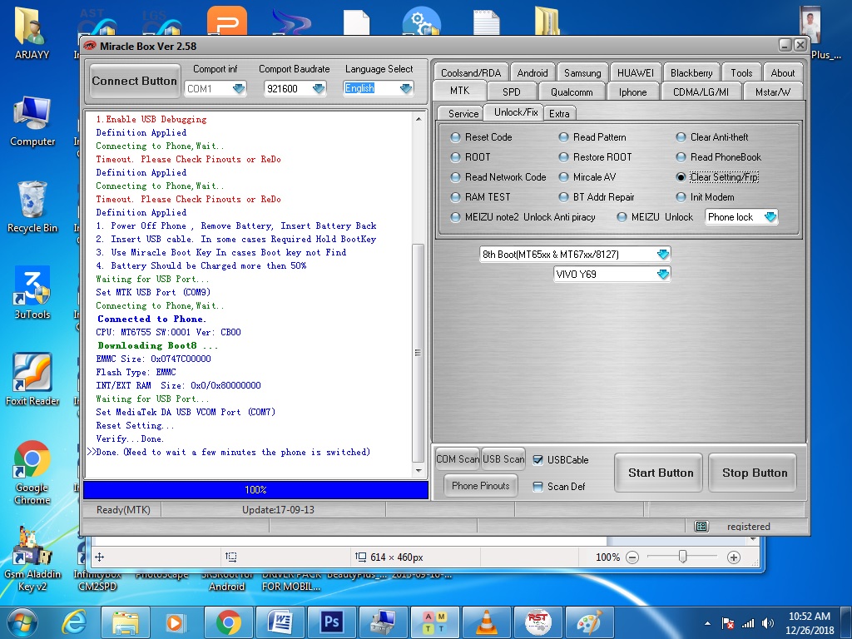The image size is (852, 639).
Task: Open the ARJAYY folder desktop icon
Action: click(x=32, y=32)
